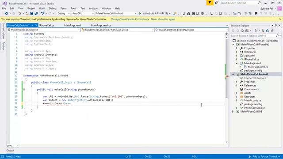Open the Server Explorer side tab

pyautogui.click(x=3, y=31)
